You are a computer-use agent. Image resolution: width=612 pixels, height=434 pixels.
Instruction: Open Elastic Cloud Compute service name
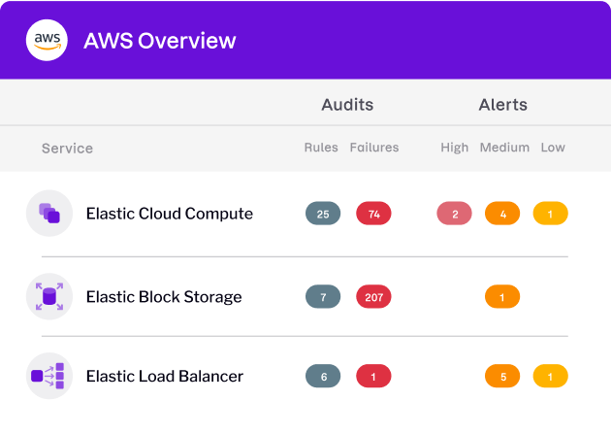170,214
